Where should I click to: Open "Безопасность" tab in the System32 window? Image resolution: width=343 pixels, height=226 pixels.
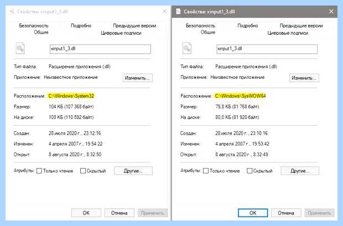34,26
